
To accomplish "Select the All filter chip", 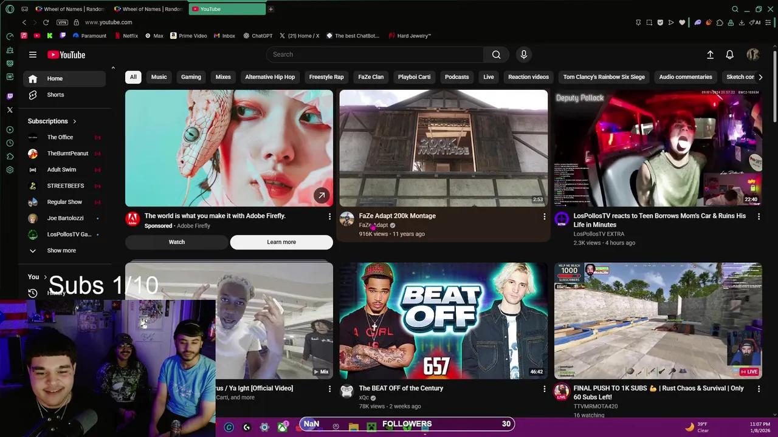I will 133,77.
